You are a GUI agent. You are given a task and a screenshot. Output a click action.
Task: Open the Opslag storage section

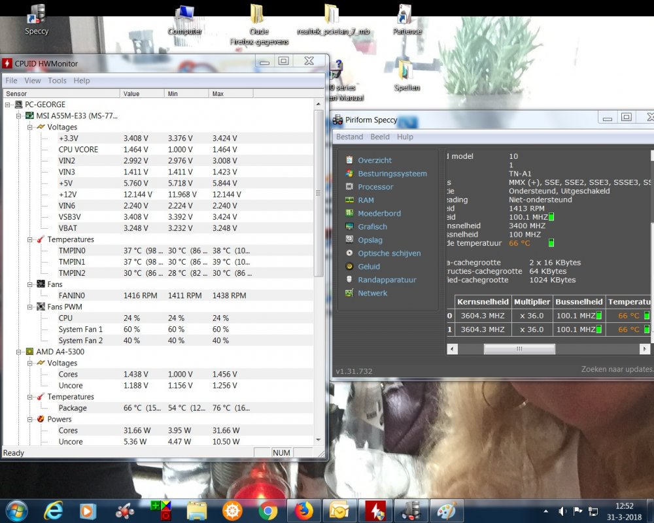[370, 240]
